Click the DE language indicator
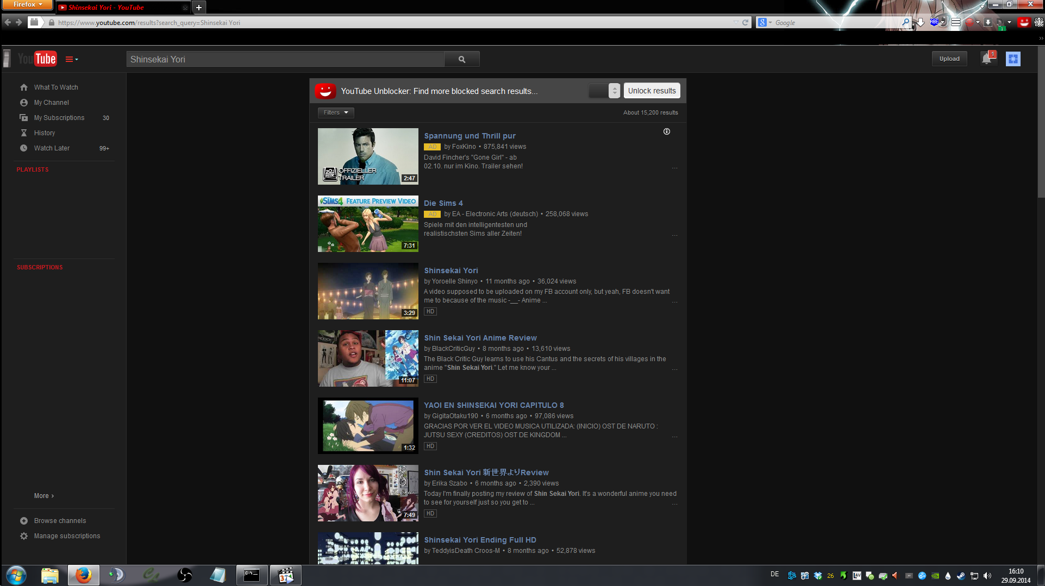1045x586 pixels. [774, 575]
